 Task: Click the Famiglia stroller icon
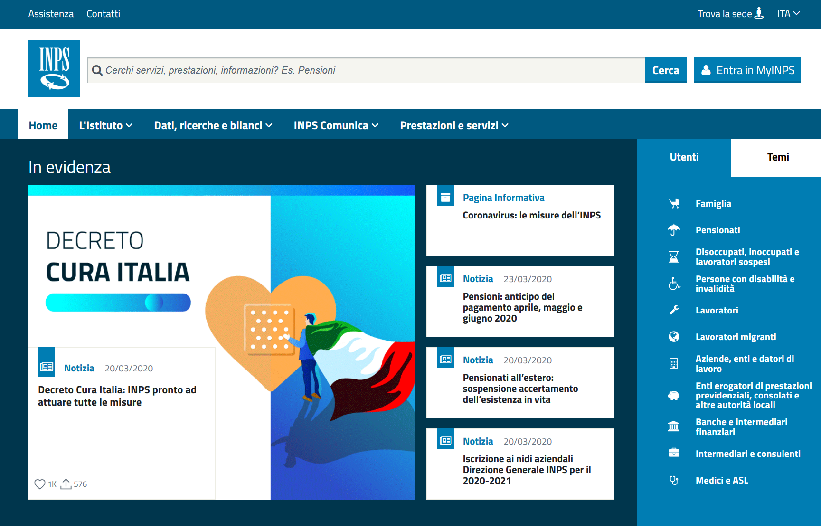674,203
